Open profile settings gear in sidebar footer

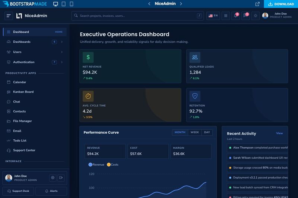coord(53,178)
